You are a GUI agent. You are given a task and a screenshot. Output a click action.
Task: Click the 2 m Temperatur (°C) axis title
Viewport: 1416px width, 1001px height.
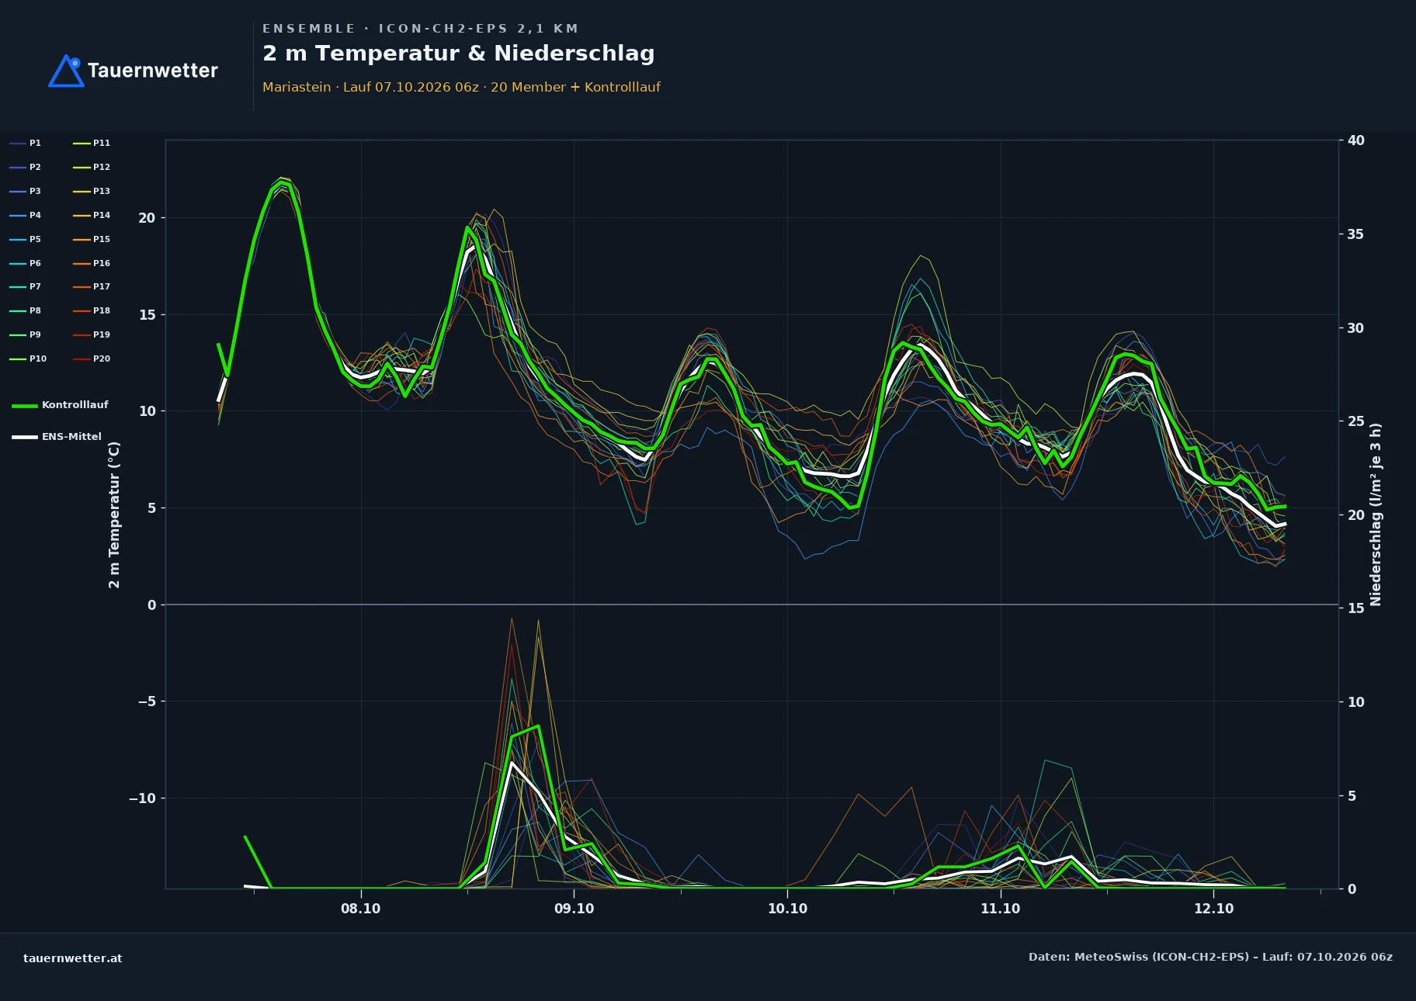click(x=114, y=514)
